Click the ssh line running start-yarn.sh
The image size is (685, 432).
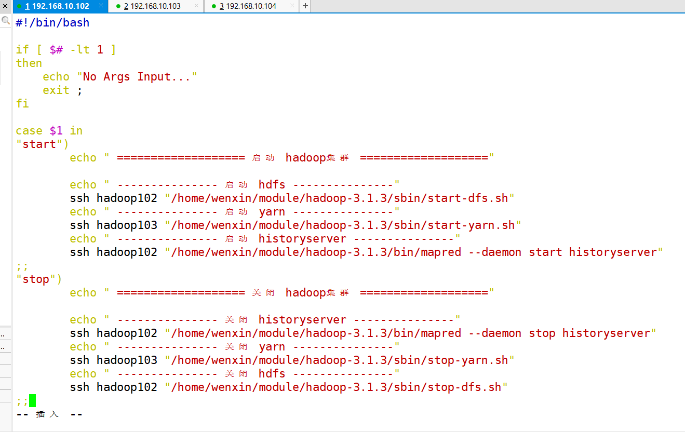tap(296, 225)
